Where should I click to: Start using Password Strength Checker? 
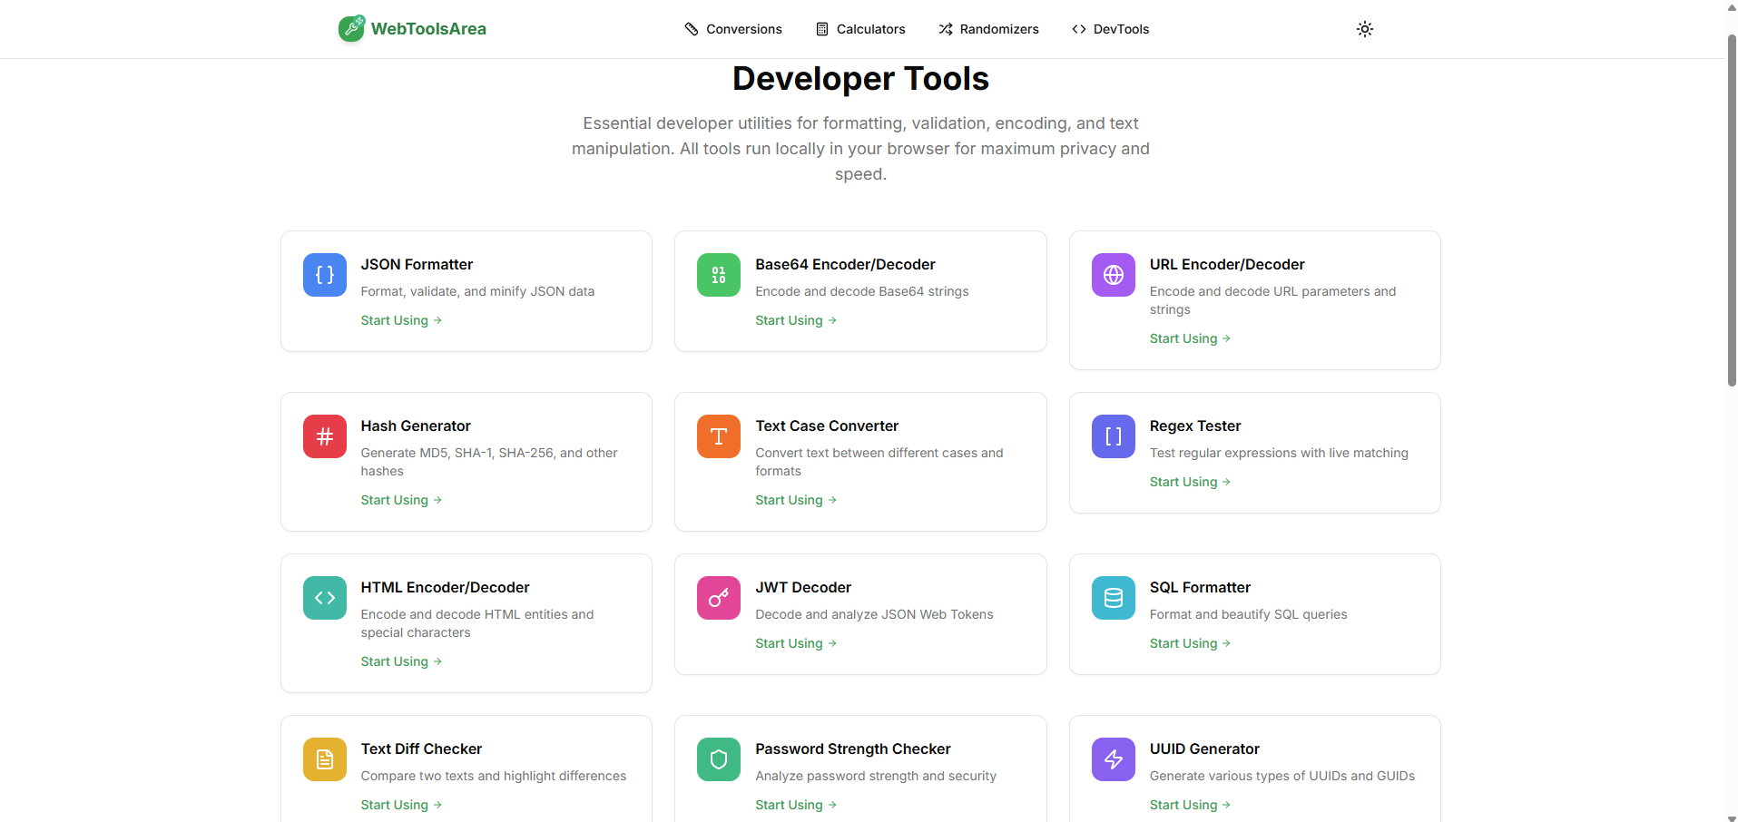tap(796, 805)
